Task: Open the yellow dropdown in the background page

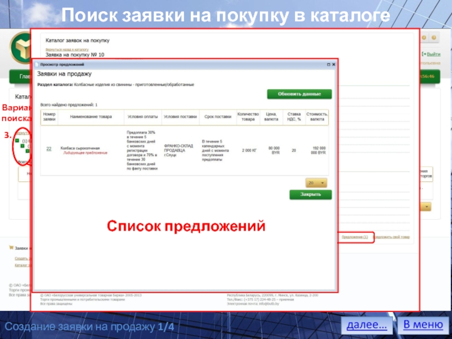Action: pos(427,207)
